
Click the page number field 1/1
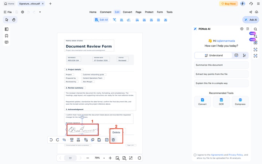[x=70, y=158]
